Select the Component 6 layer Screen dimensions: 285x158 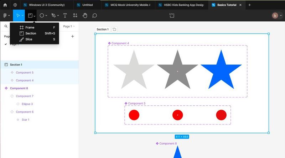40,112
